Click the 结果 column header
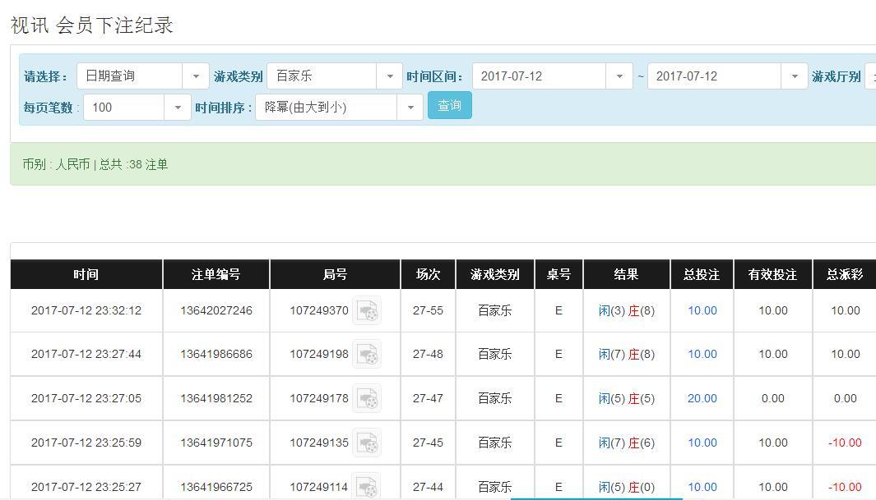This screenshot has width=876, height=500. pyautogui.click(x=626, y=274)
